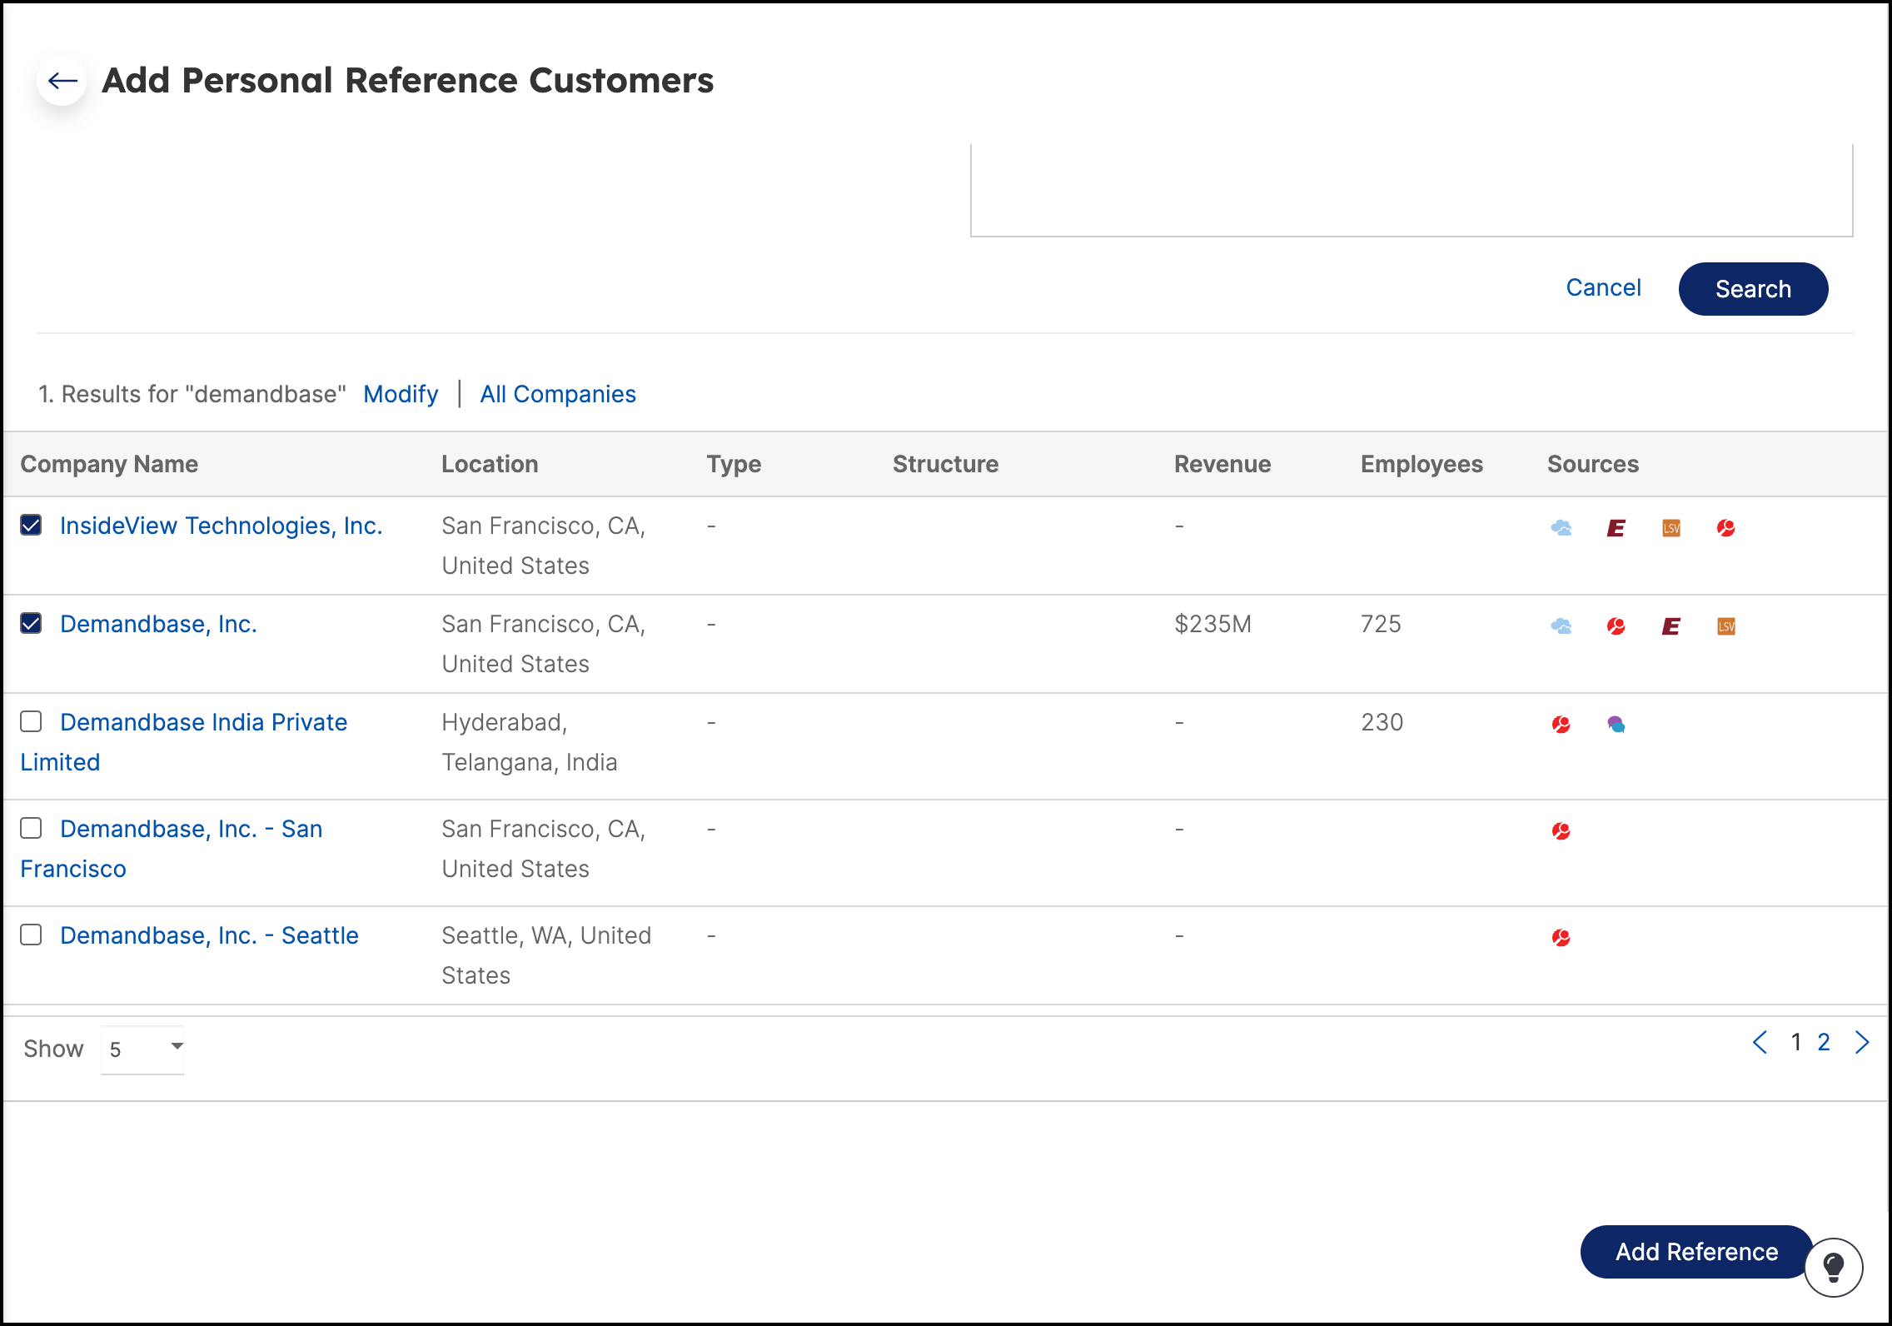Screen dimensions: 1892x1326
Task: Click the Sources column header
Action: [1593, 464]
